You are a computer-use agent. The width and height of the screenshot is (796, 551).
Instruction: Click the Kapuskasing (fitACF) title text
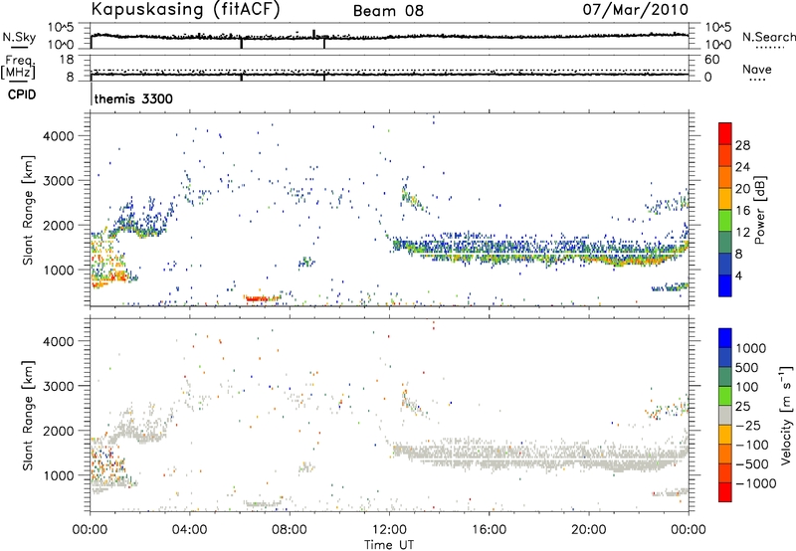pyautogui.click(x=185, y=10)
